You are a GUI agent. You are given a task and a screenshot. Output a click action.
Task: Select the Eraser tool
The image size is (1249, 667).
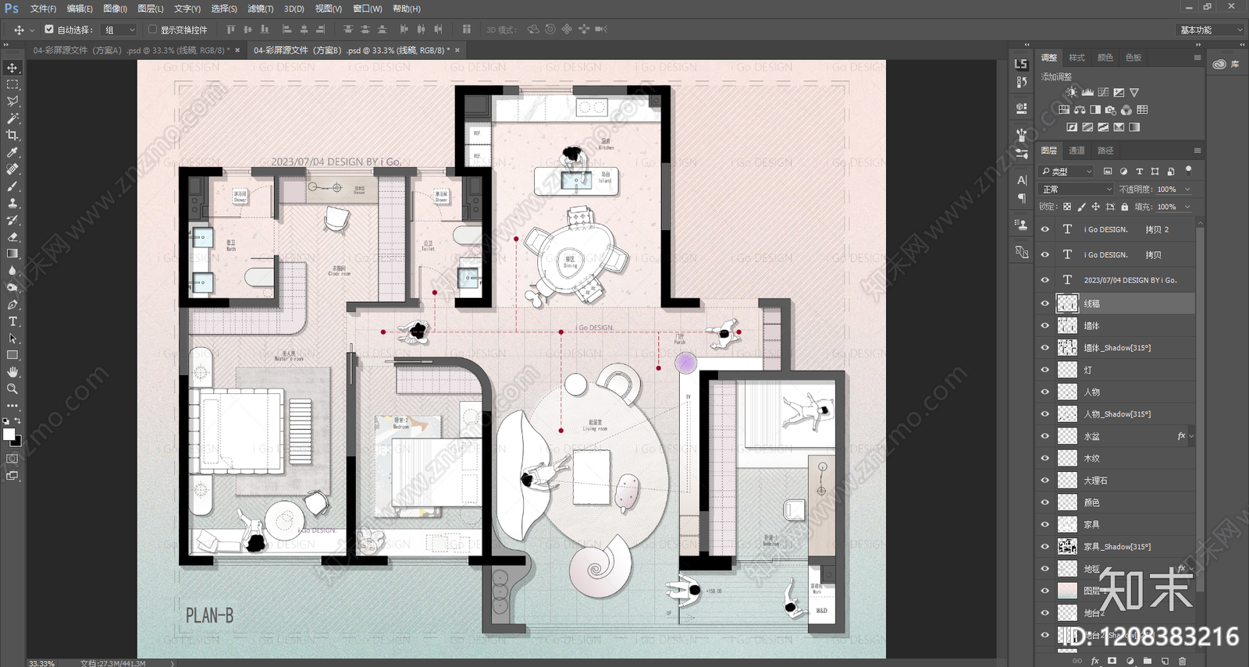pos(12,237)
